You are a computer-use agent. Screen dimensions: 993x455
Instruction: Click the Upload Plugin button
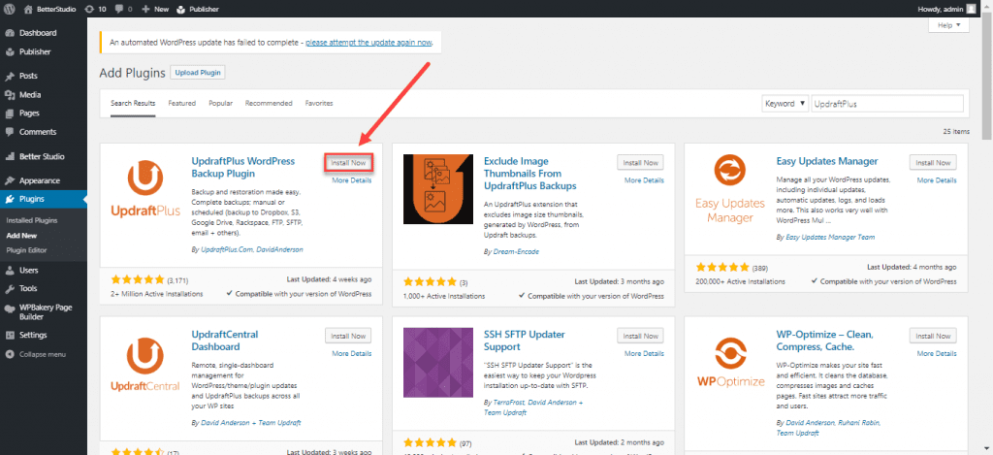pyautogui.click(x=198, y=73)
